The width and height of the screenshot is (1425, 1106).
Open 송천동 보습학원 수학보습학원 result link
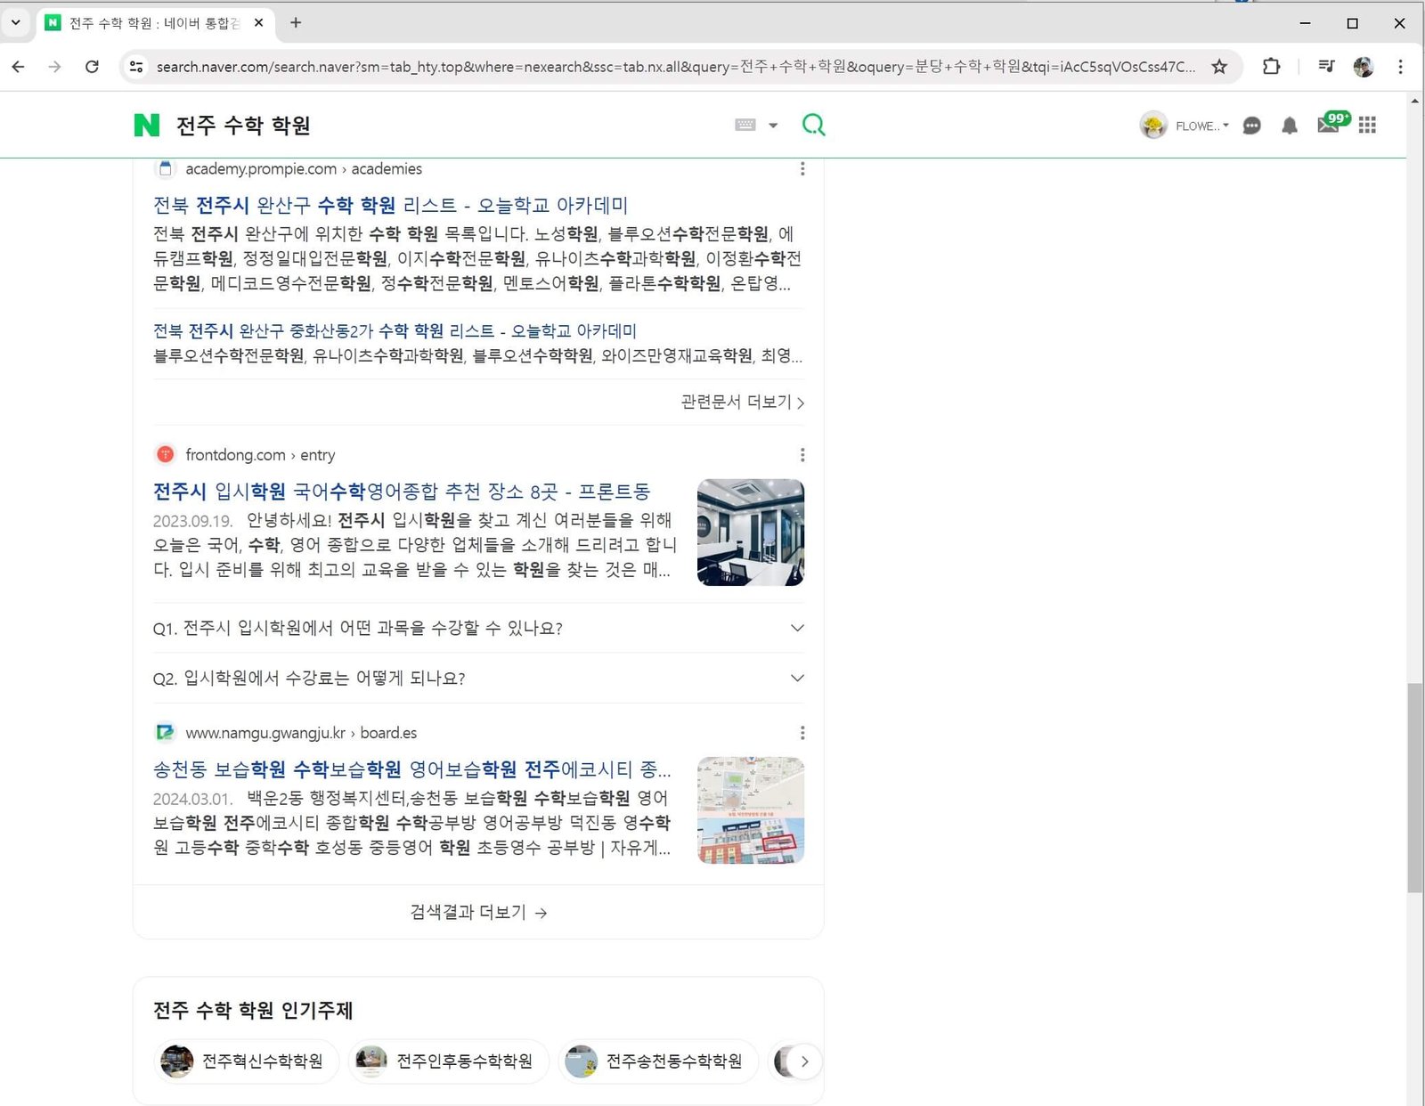click(412, 769)
